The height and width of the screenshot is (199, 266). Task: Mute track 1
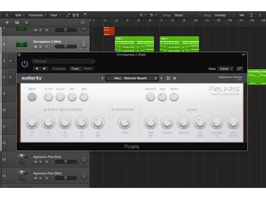click(x=35, y=30)
